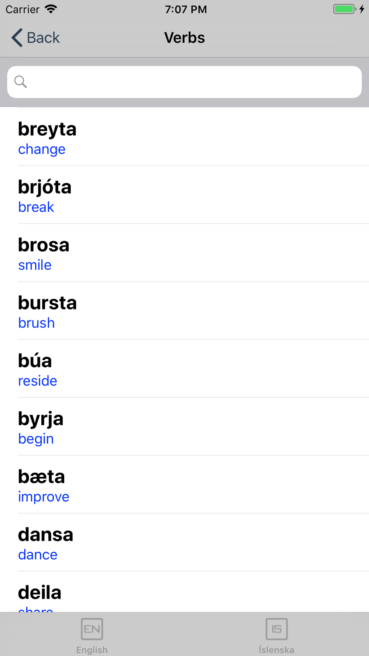
Task: Tap the battery indicator icon
Action: pyautogui.click(x=345, y=9)
